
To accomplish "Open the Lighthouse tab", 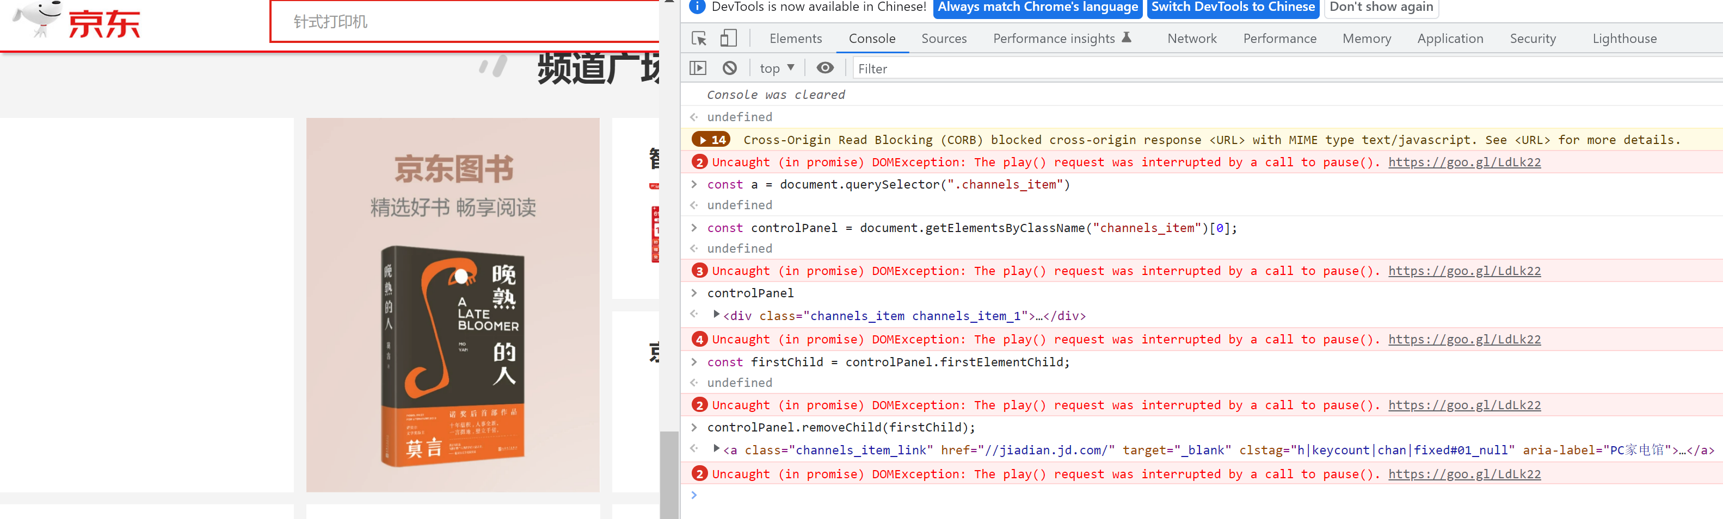I will (1624, 39).
